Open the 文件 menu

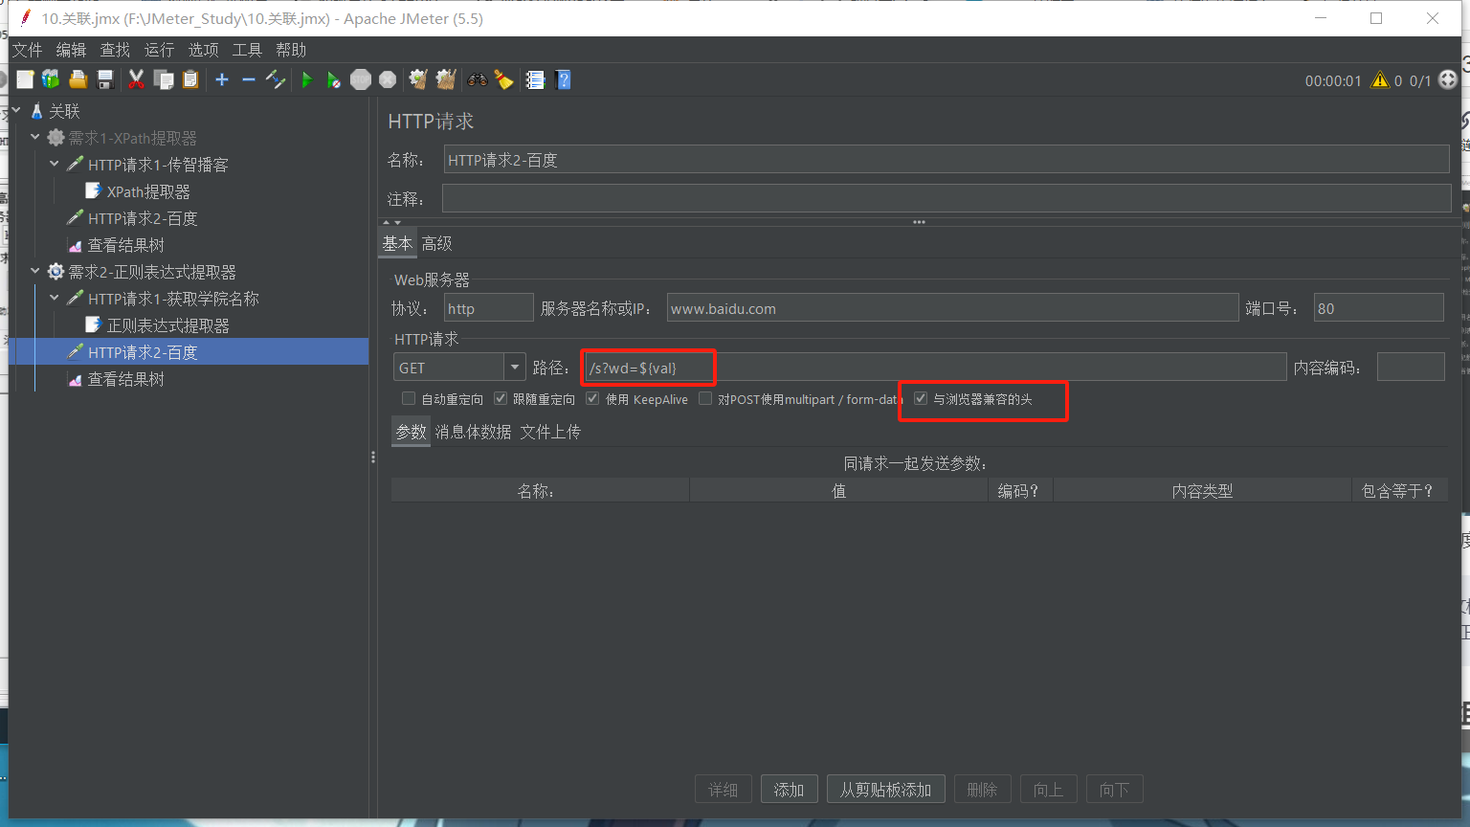(x=27, y=50)
